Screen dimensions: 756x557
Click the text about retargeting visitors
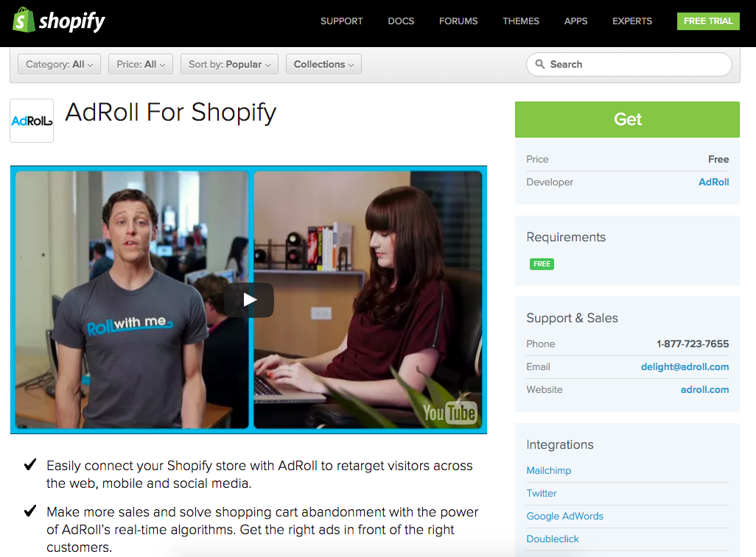point(259,474)
